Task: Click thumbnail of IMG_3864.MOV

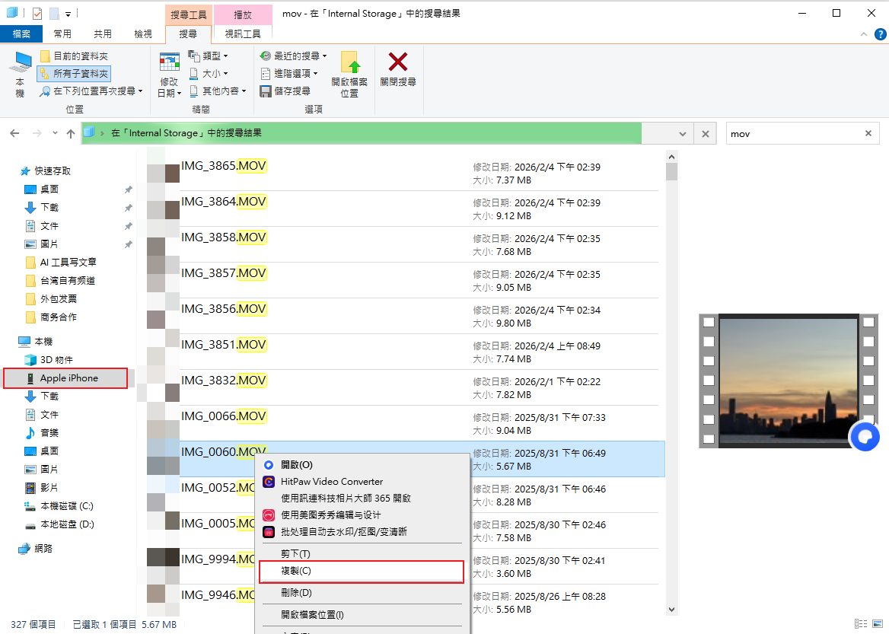Action: coord(164,209)
